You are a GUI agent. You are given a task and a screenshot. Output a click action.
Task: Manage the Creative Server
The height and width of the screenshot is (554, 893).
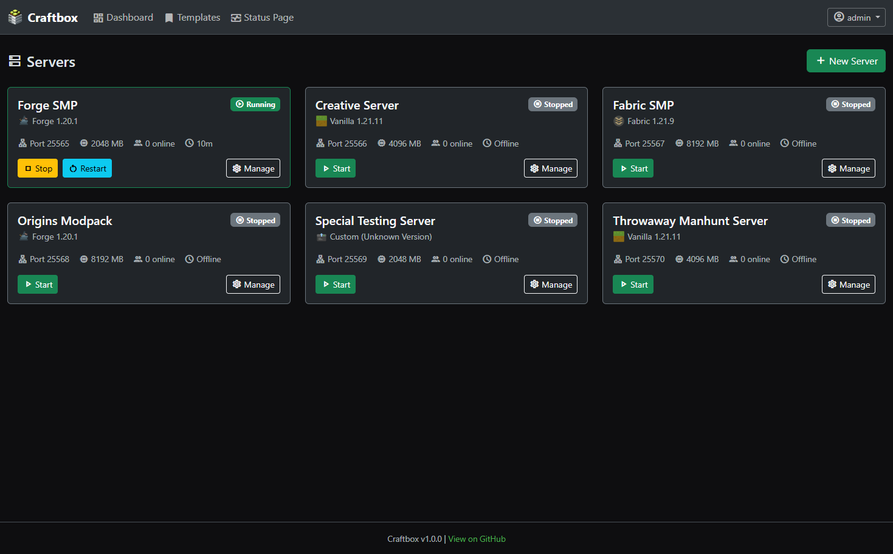[x=551, y=168]
